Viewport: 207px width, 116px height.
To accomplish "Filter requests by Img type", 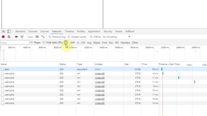I will (89, 43).
